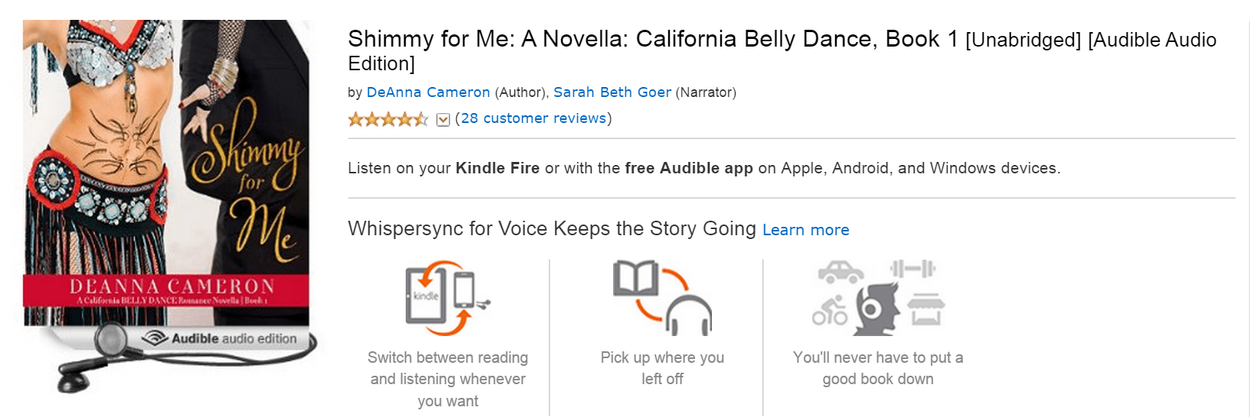Click the gray car icon
This screenshot has height=417, width=1250.
coord(840,271)
